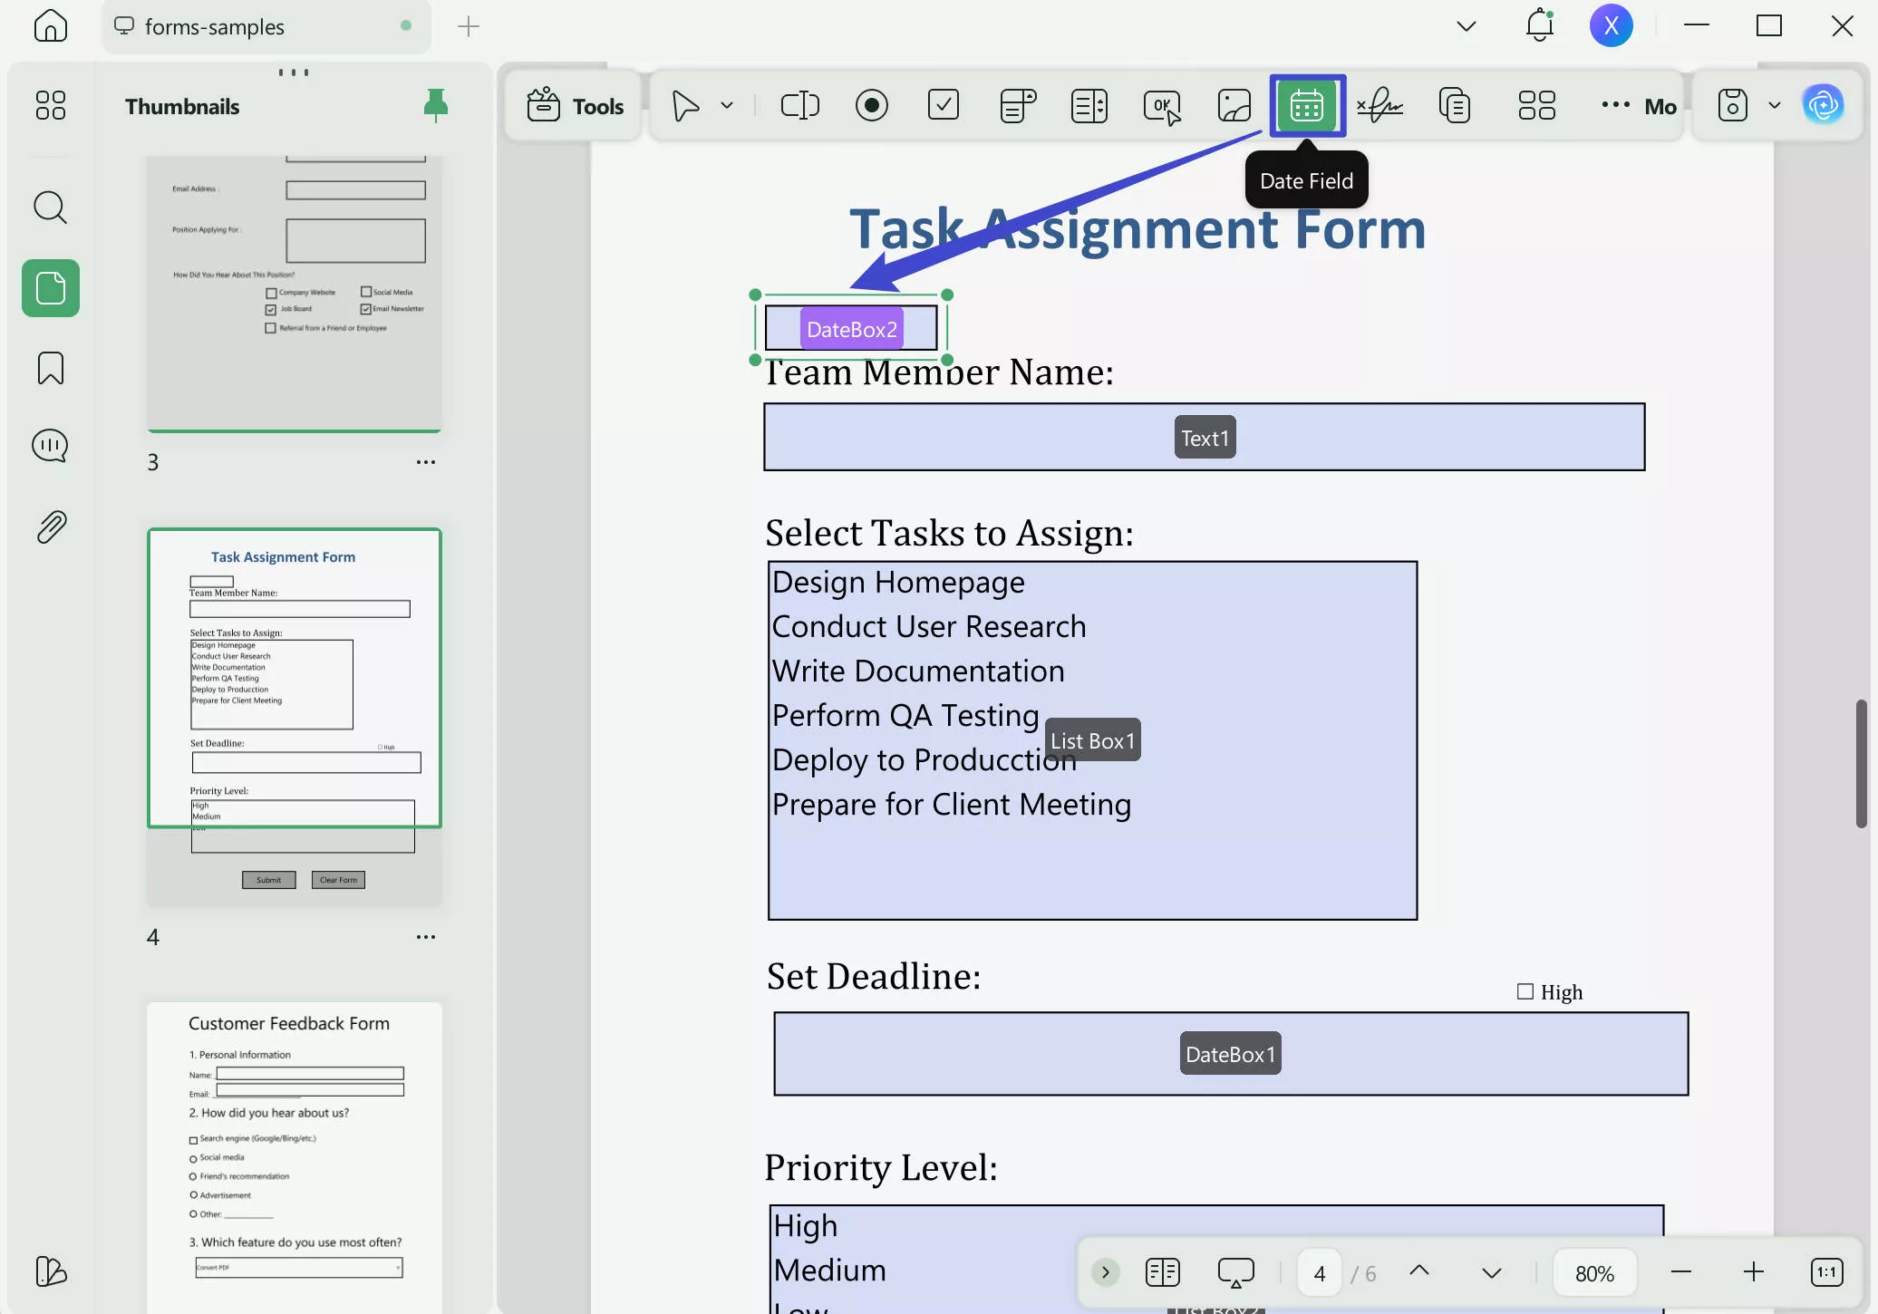Open the Tools menu
The width and height of the screenshot is (1878, 1314).
pos(575,106)
